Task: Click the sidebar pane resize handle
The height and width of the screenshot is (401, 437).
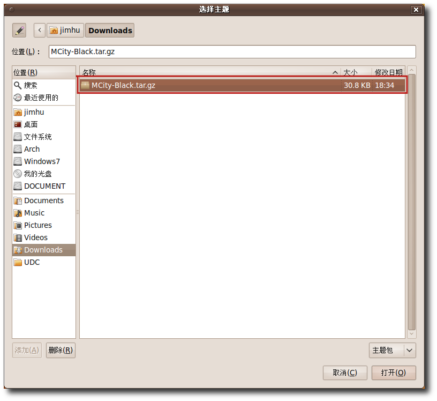Action: point(78,212)
